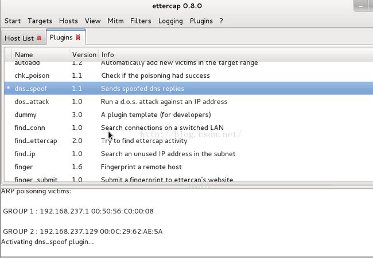Image resolution: width=373 pixels, height=258 pixels.
Task: Click 'Check if the poisoning had success' info
Action: (156, 76)
